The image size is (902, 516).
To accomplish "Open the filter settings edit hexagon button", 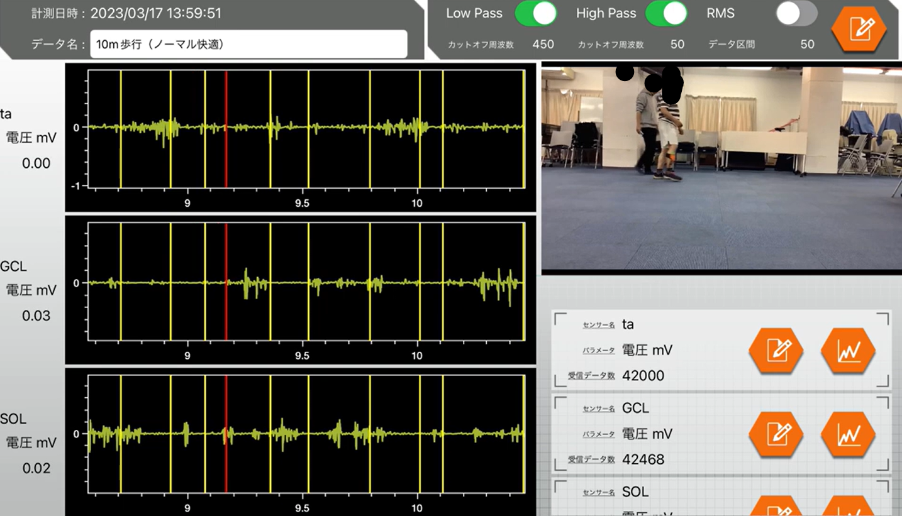I will coord(859,29).
